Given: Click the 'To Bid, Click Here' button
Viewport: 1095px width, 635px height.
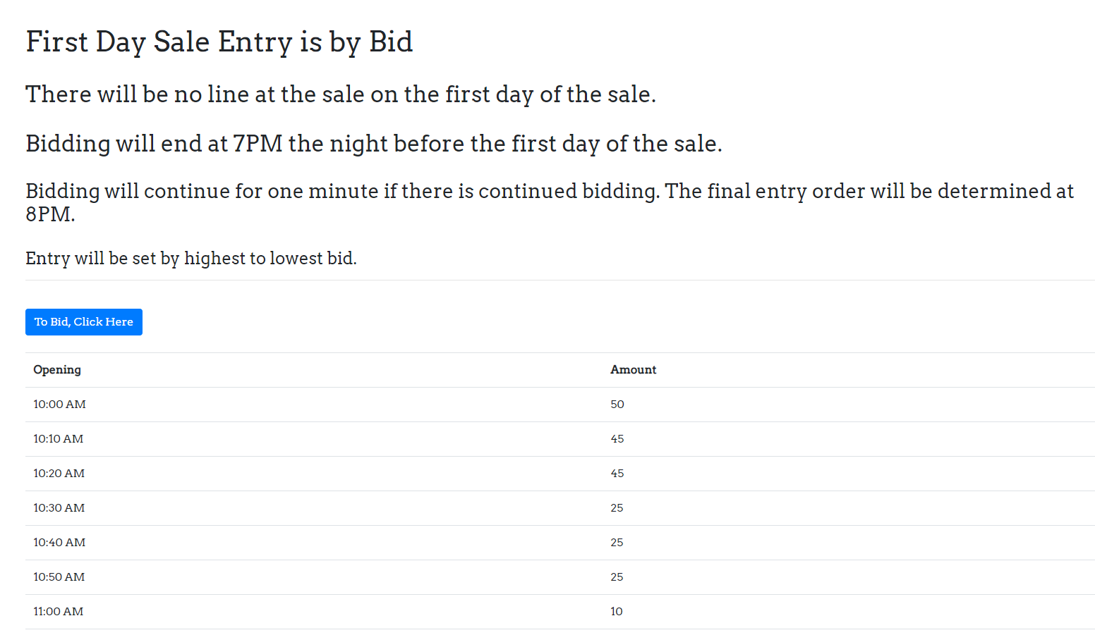Looking at the screenshot, I should (x=83, y=322).
